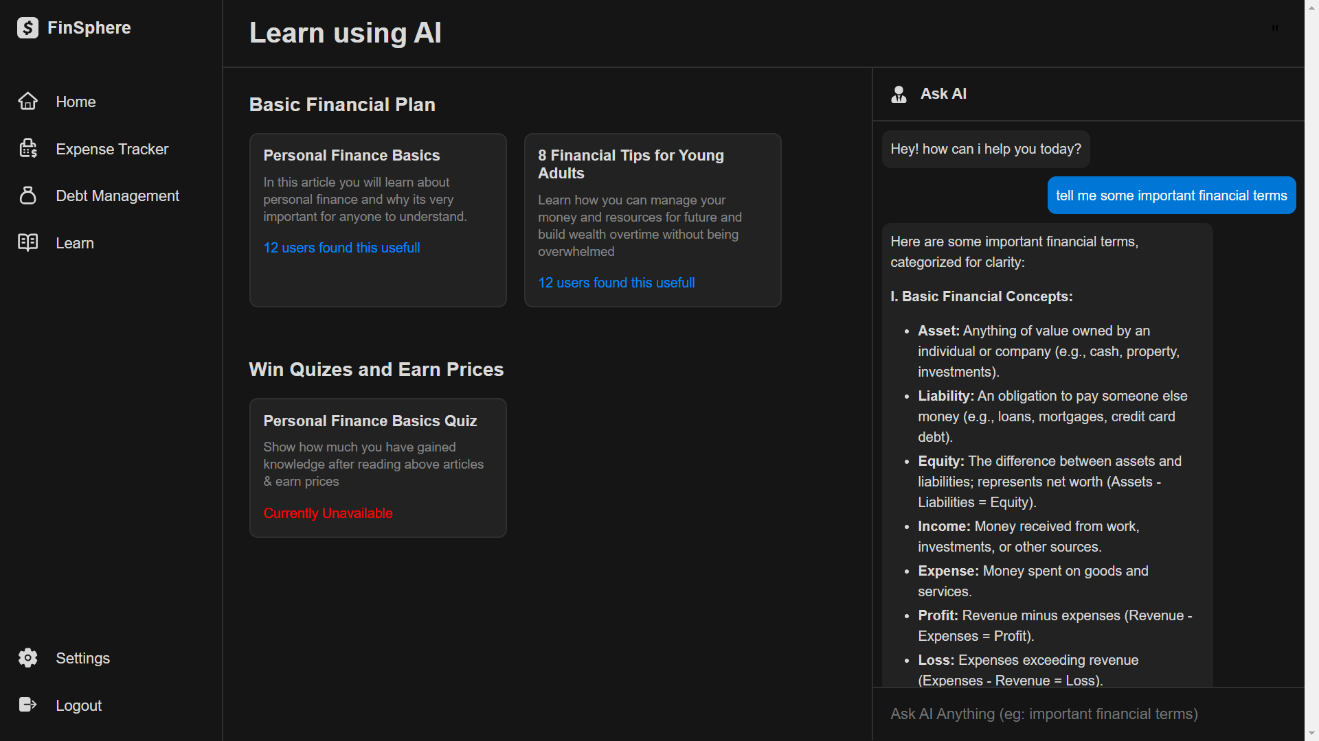Open the Expense Tracker page
The width and height of the screenshot is (1319, 741).
[x=112, y=149]
